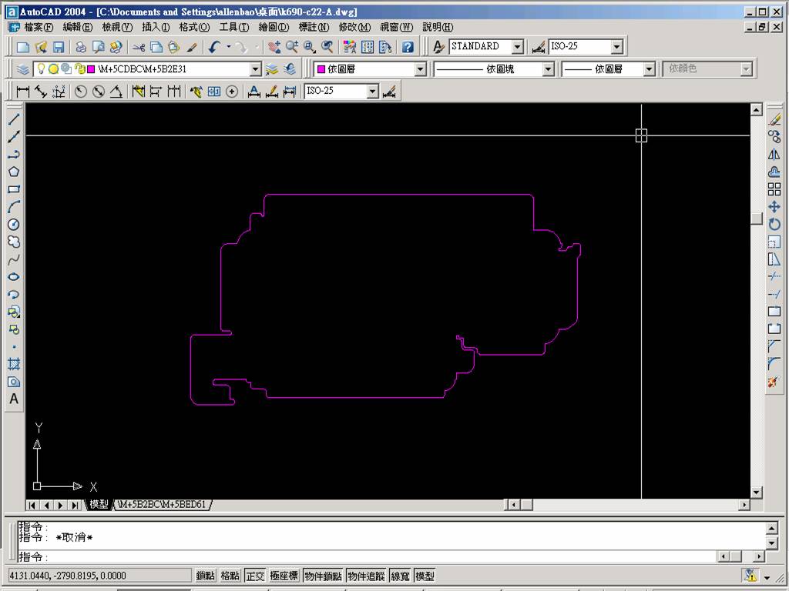Viewport: 789px width, 591px height.
Task: Select the Rectangle draw tool
Action: [14, 189]
